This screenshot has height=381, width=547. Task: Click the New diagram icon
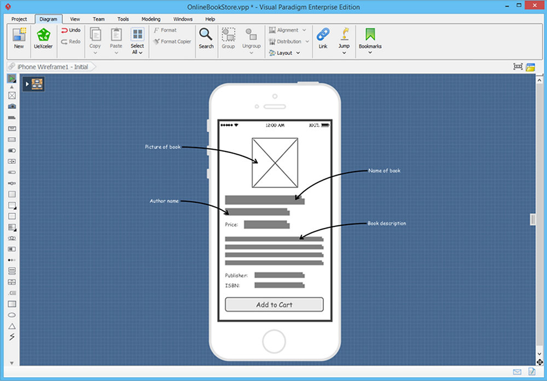coord(19,35)
